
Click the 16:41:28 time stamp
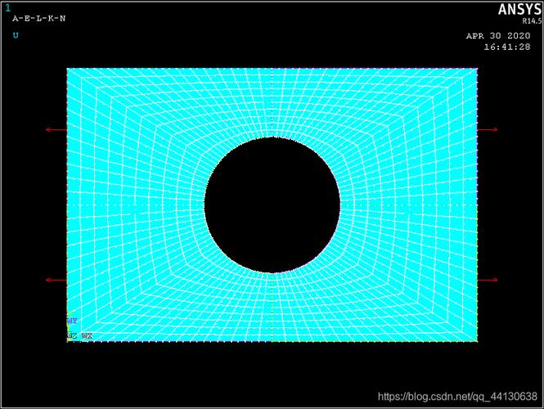pos(507,47)
